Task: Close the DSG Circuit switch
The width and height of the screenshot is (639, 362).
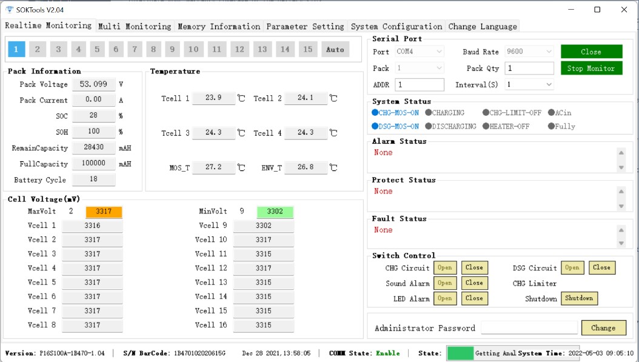Action: [x=602, y=268]
